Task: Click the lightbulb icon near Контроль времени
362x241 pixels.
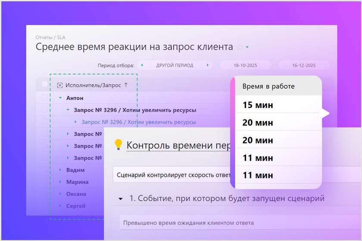Action: tap(118, 145)
